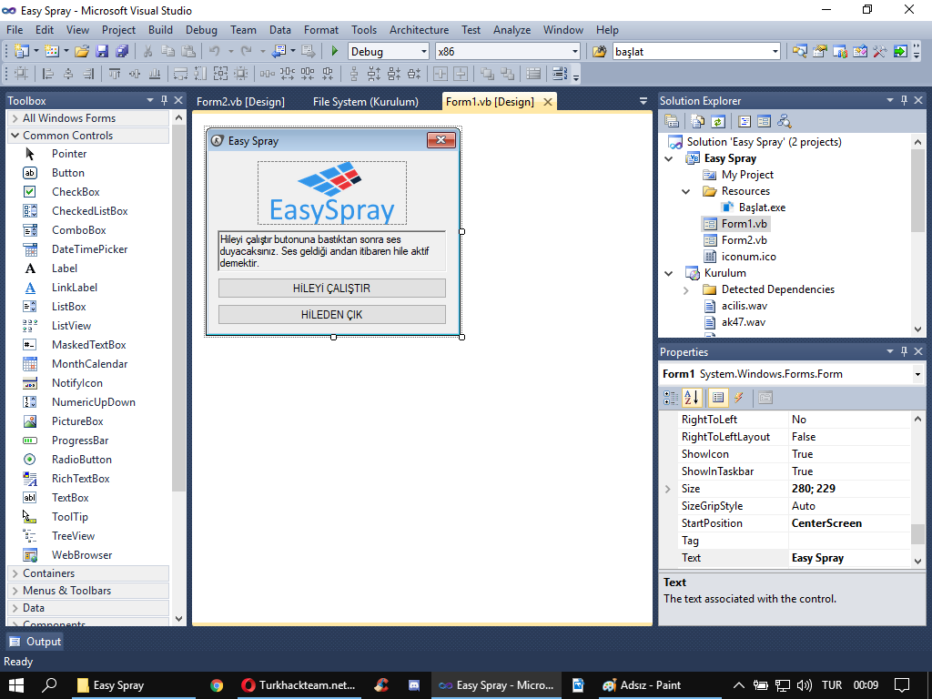Start debugging with the green play icon
This screenshot has width=932, height=699.
point(335,52)
